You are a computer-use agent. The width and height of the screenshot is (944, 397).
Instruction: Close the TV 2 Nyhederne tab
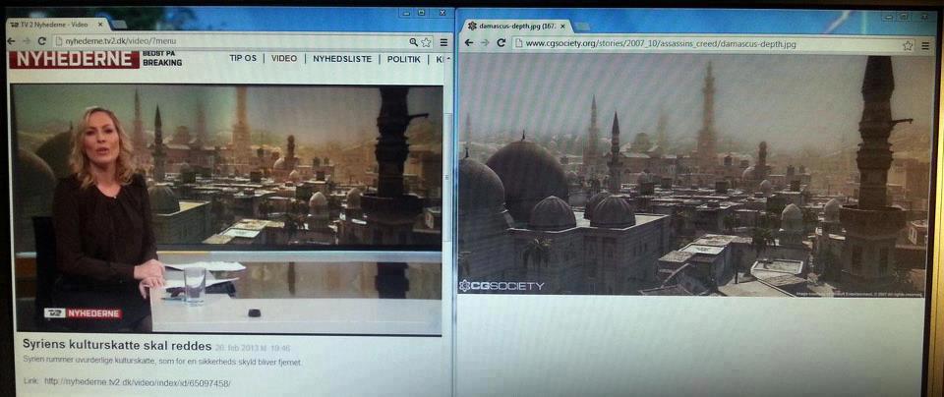[x=98, y=24]
